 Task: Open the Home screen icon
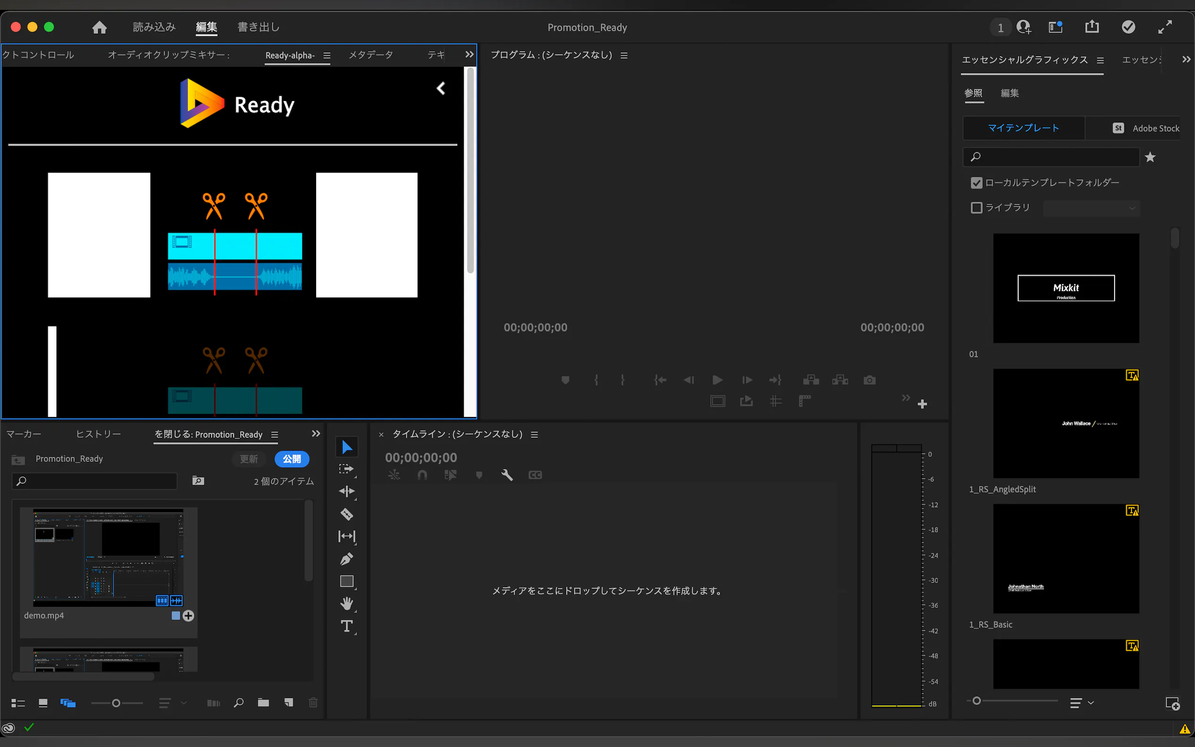tap(99, 27)
